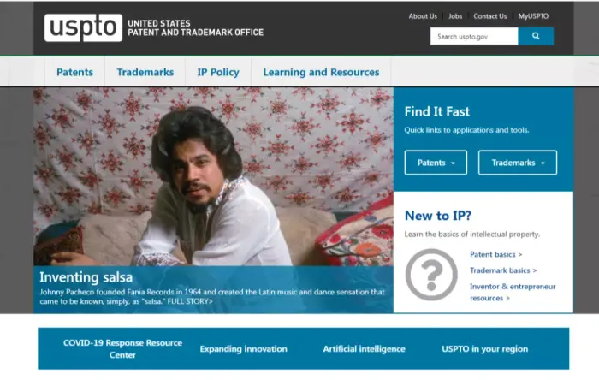Select the IP Policy menu
The image size is (599, 380).
pyautogui.click(x=217, y=73)
